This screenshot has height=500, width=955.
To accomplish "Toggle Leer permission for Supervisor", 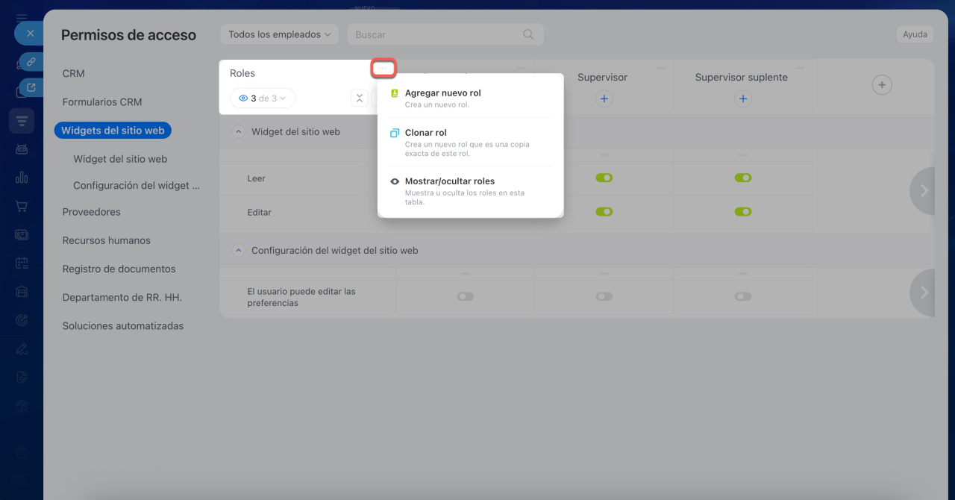I will 604,178.
